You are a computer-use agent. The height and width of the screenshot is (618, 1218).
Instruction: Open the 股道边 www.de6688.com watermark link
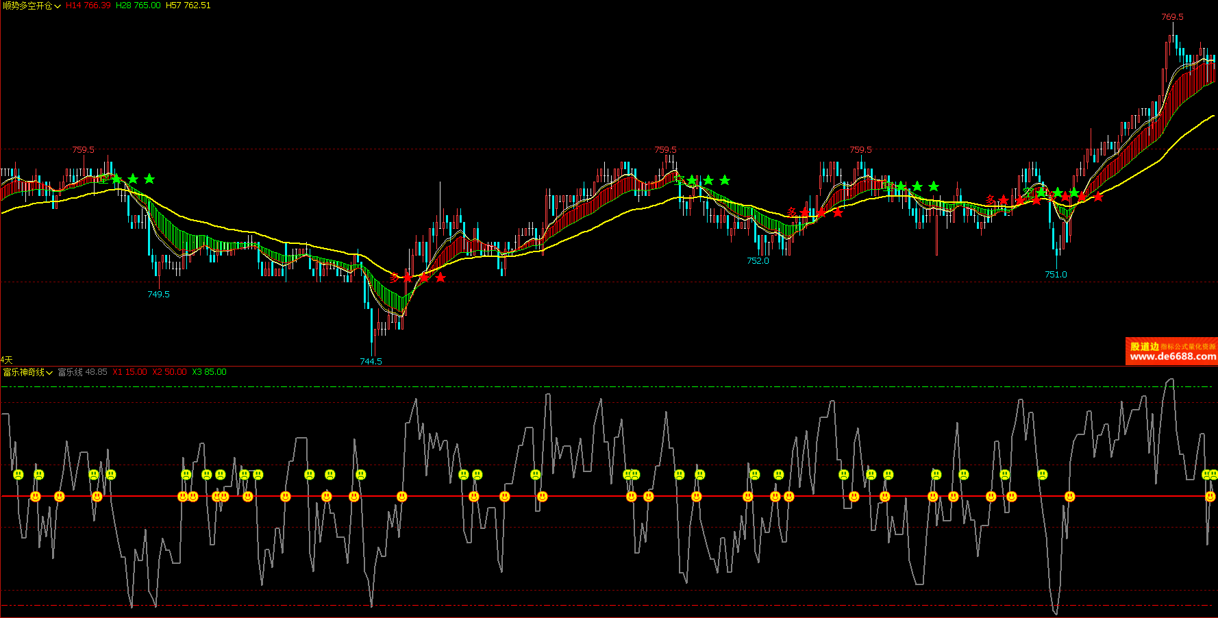tap(1171, 351)
